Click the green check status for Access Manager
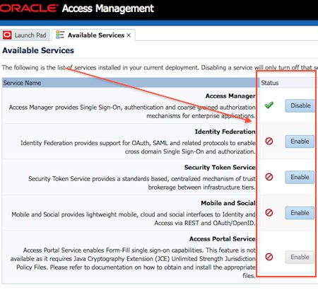 tap(269, 105)
